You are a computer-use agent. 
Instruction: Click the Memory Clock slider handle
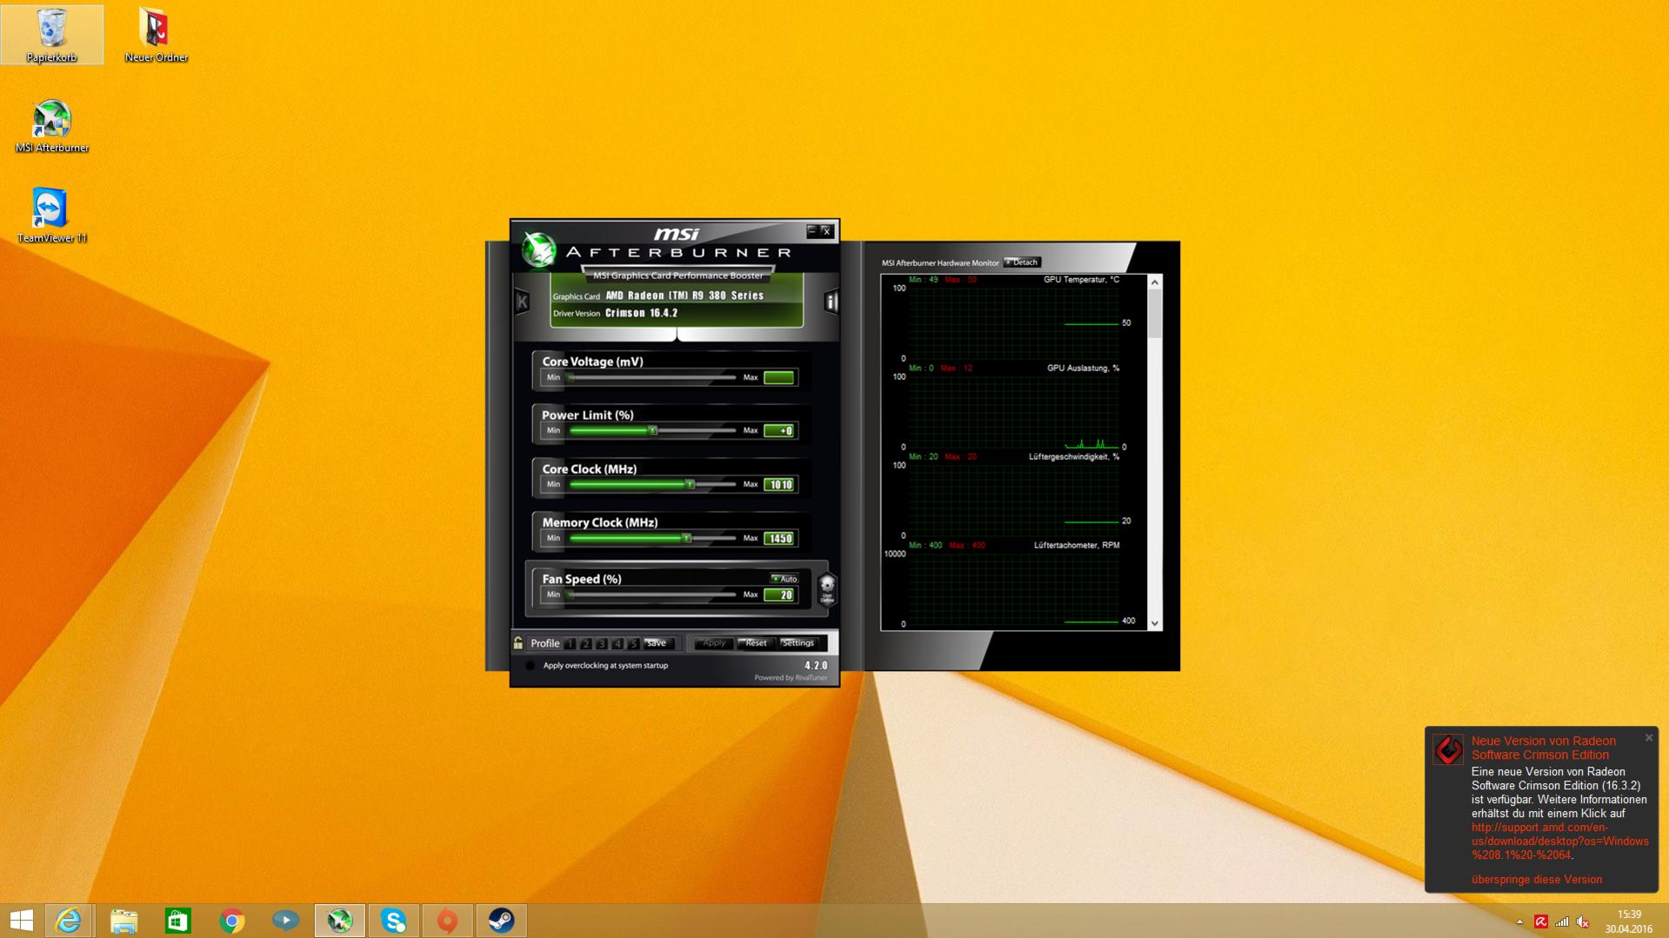[x=687, y=538]
